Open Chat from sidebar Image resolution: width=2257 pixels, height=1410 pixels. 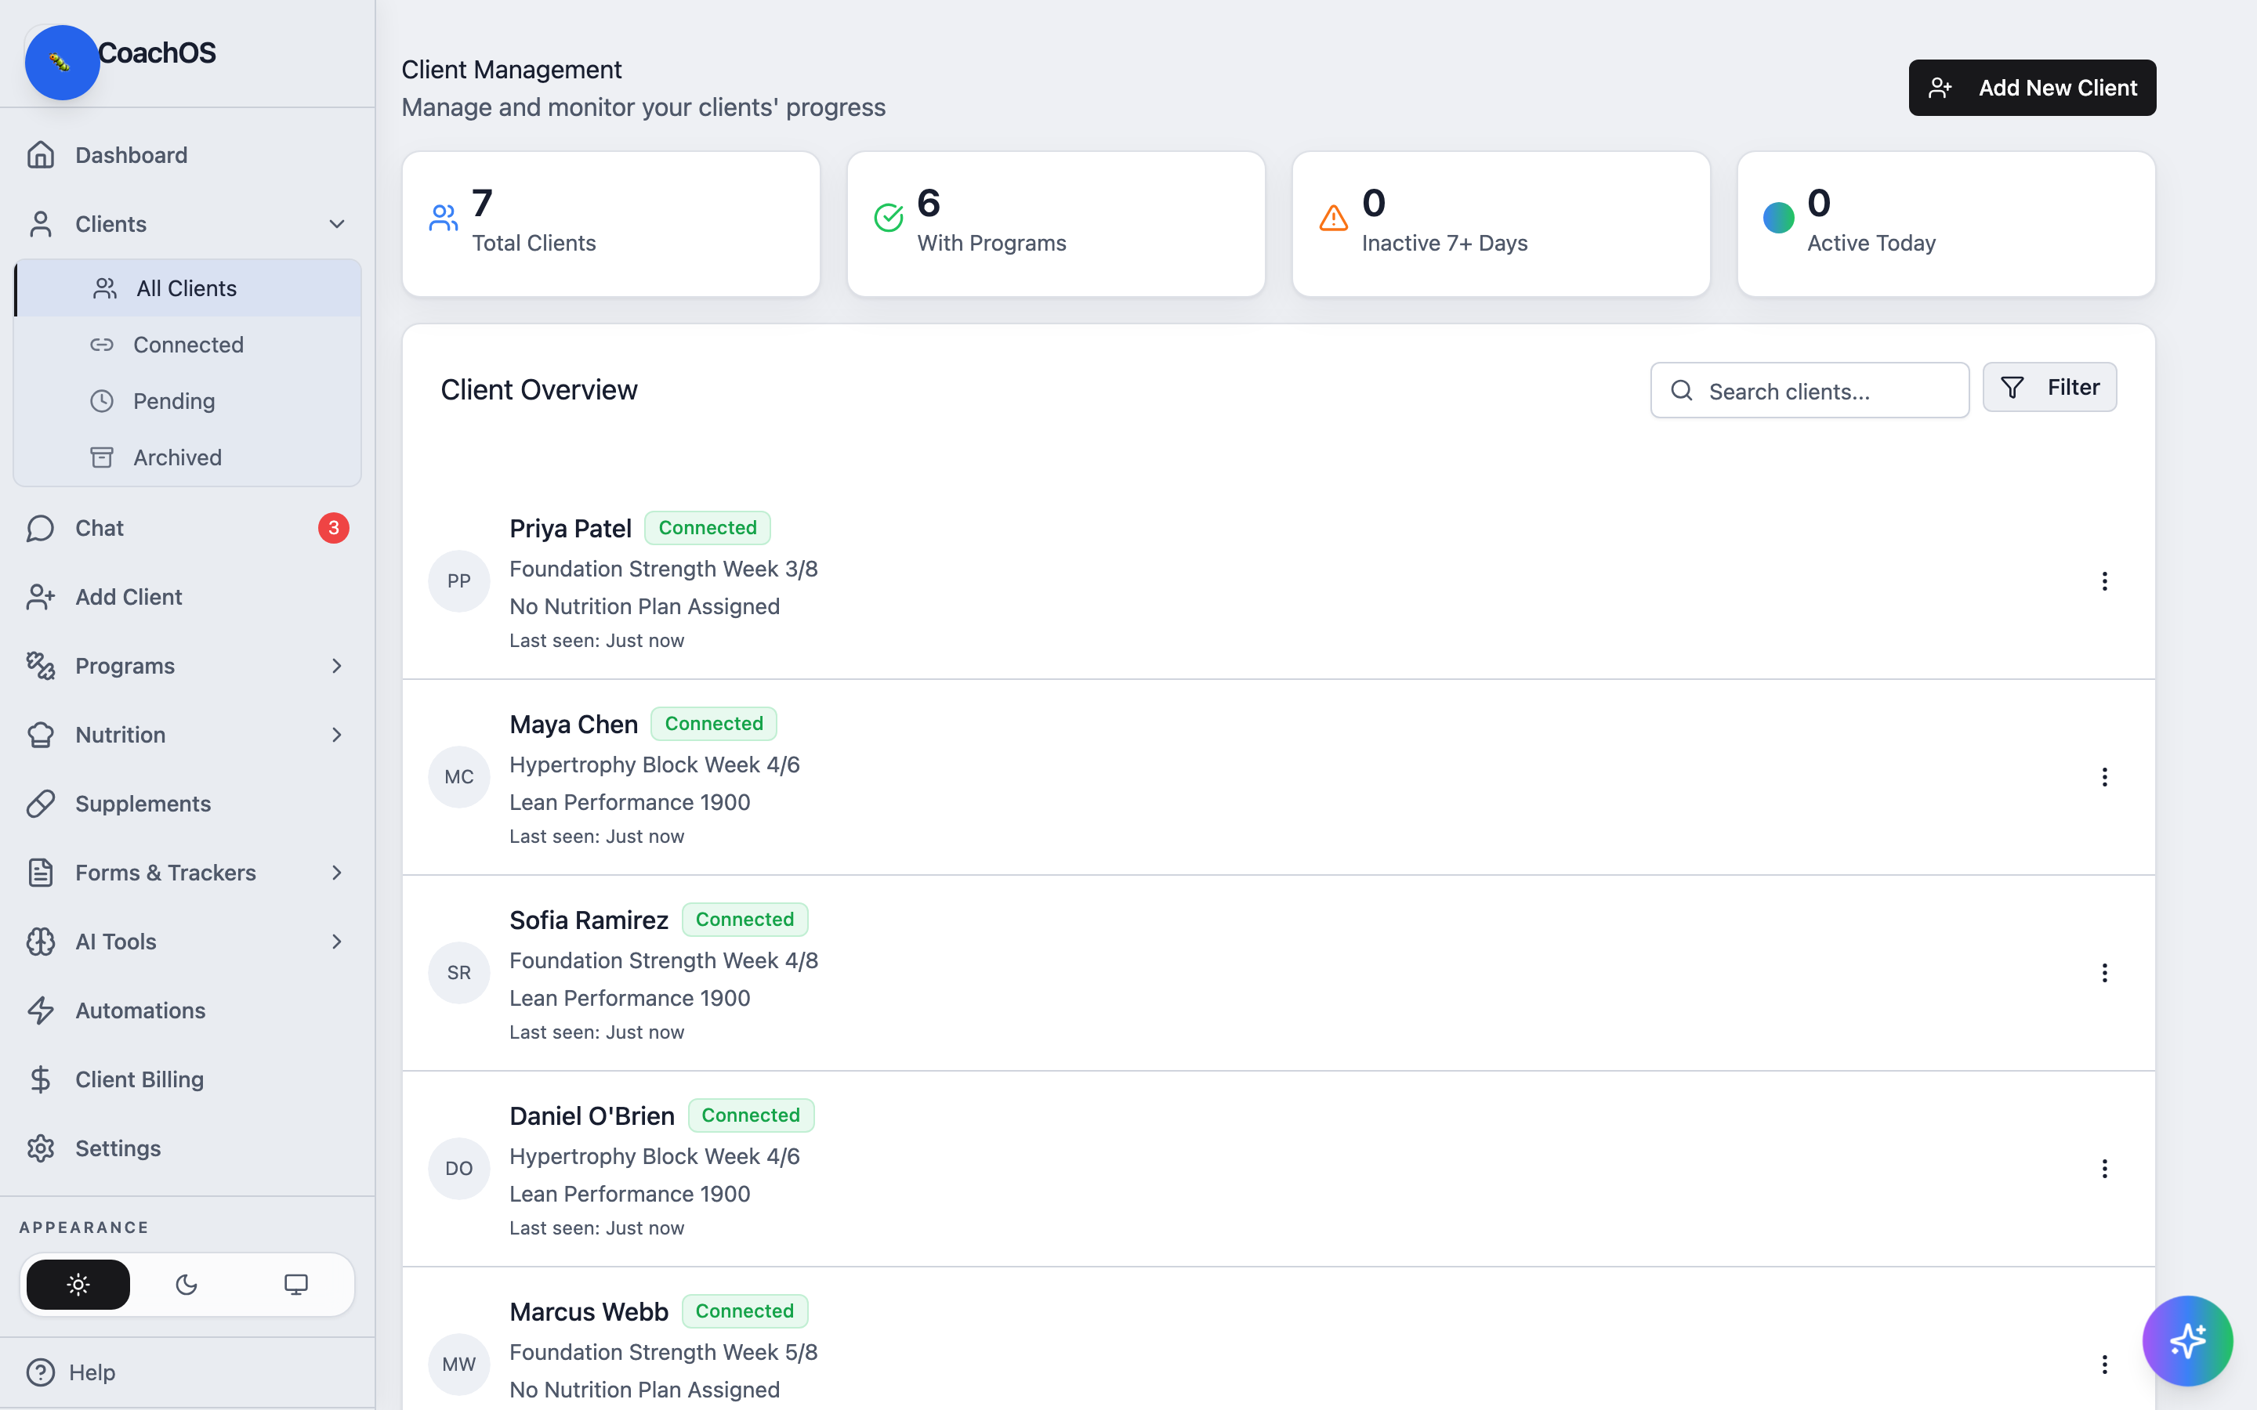pos(187,528)
